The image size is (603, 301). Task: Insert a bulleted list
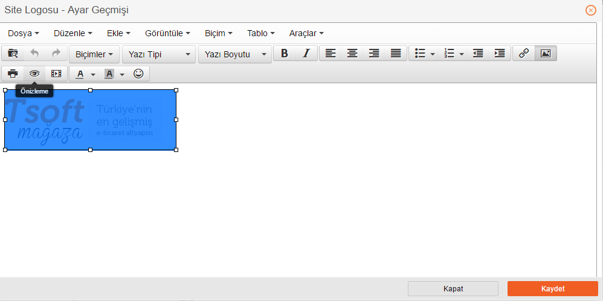tap(419, 54)
